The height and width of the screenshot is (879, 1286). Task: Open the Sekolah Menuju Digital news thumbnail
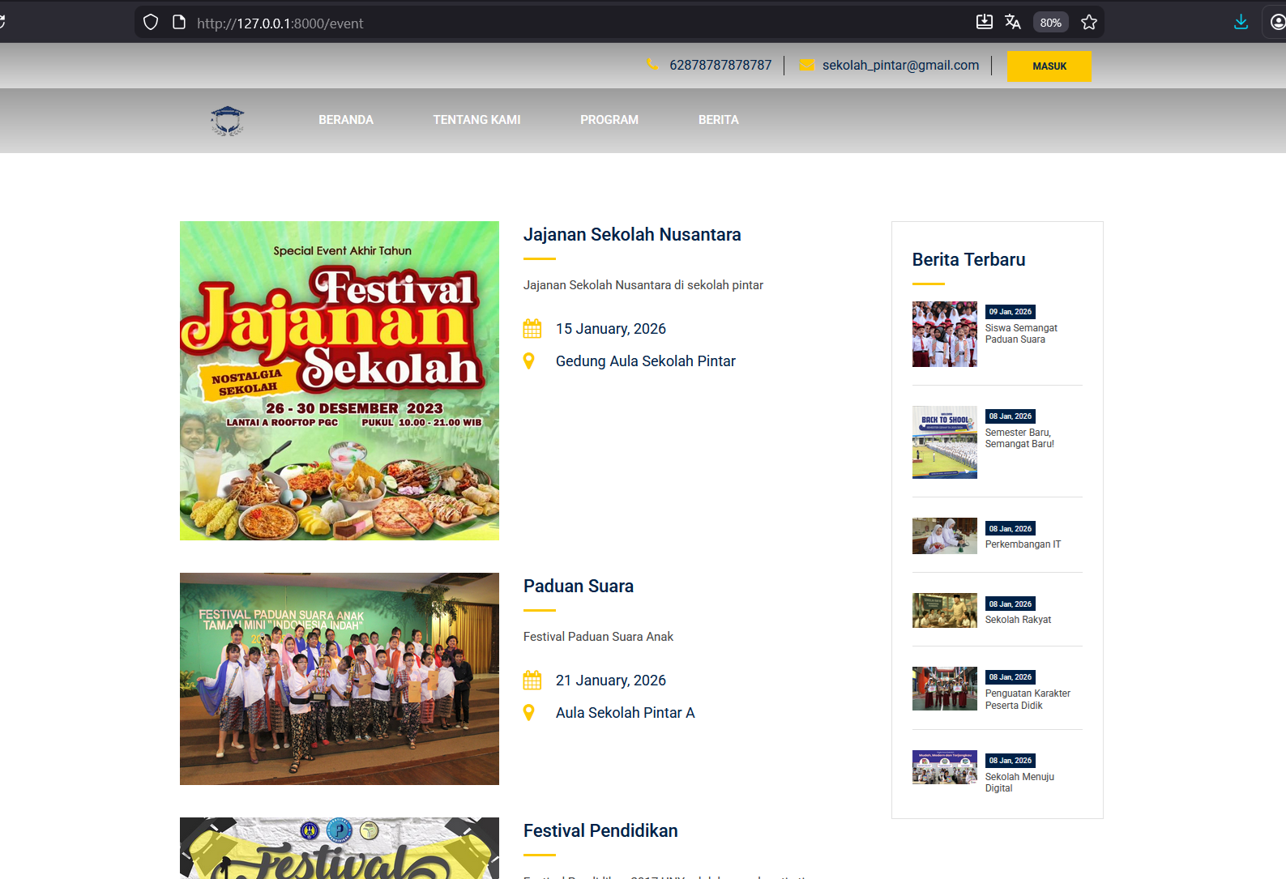point(945,767)
